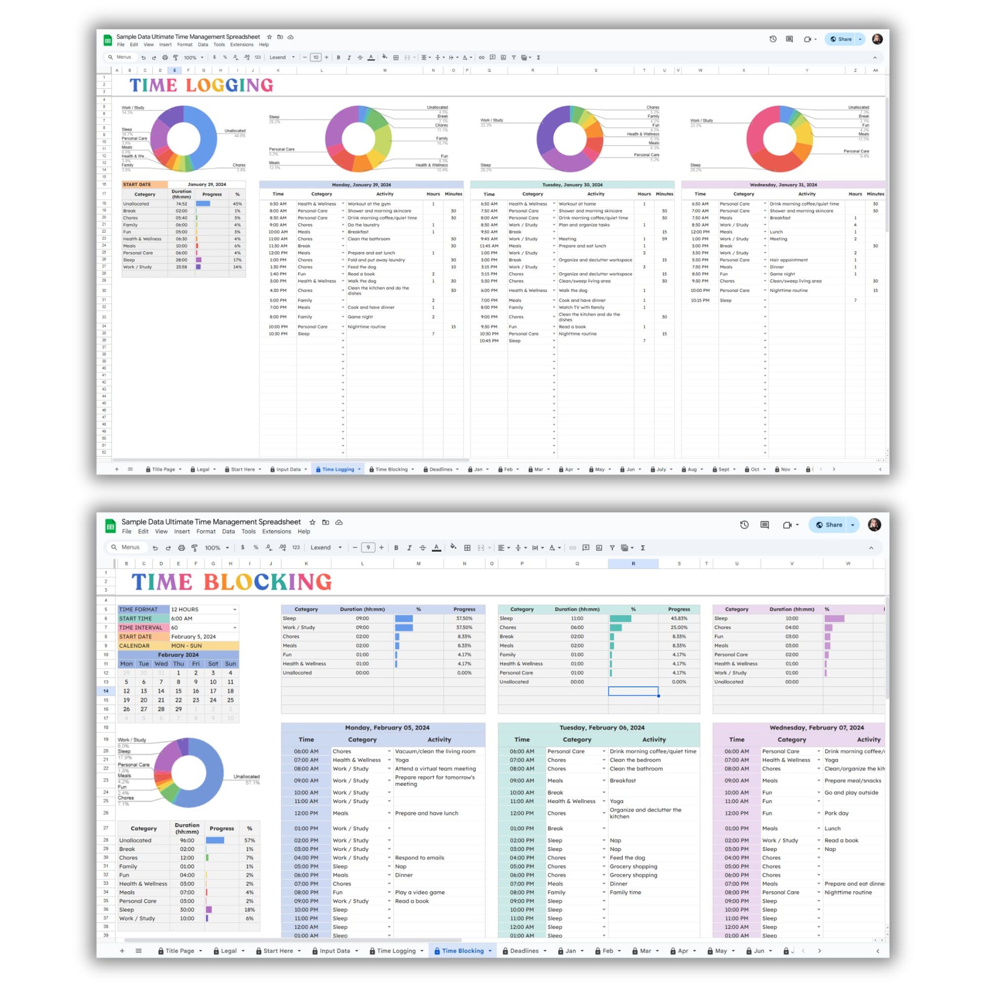The width and height of the screenshot is (986, 986).
Task: Star the spreadsheet in the Time Blocking window
Action: (x=312, y=522)
